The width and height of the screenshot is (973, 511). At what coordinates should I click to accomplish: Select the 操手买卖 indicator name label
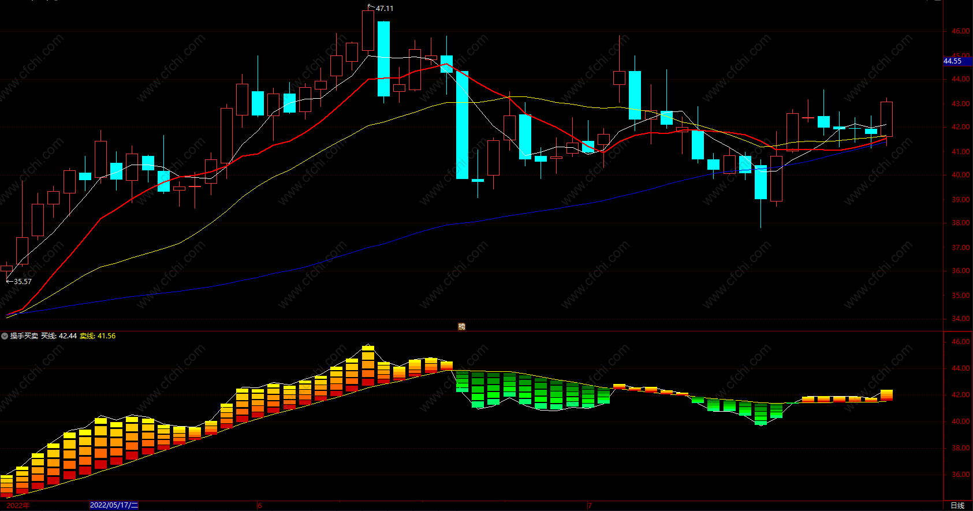(x=24, y=336)
